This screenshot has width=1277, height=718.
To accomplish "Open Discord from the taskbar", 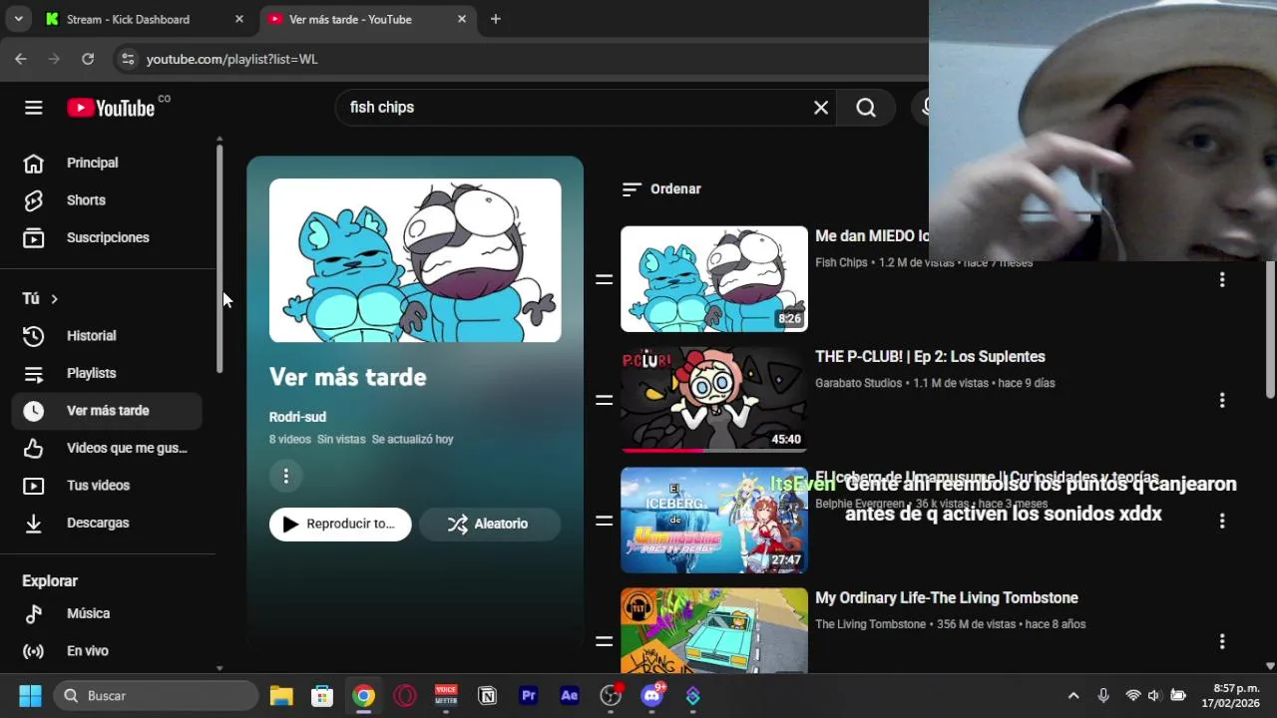I will [x=652, y=696].
